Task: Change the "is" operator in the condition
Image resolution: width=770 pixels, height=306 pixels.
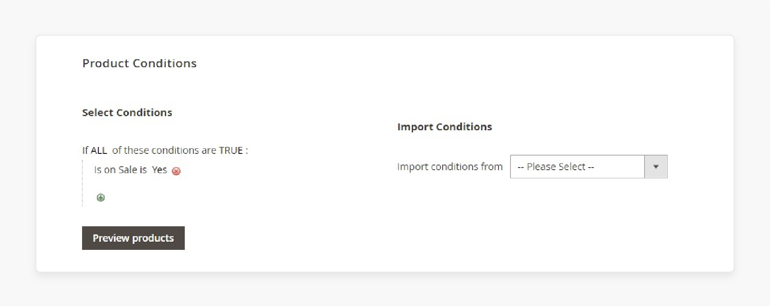Action: pos(144,170)
